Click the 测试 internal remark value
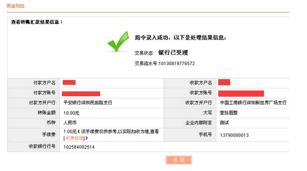Viewport: 307px width, 171px height. (224, 122)
